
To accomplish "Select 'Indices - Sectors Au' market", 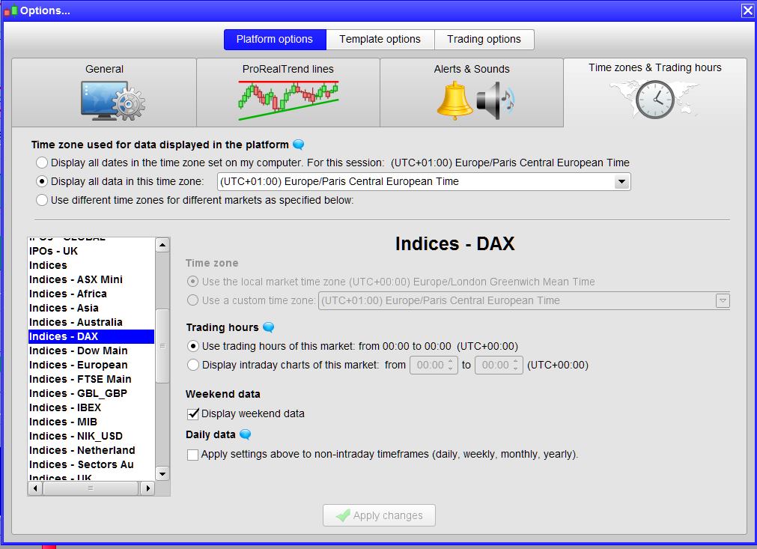I will point(91,465).
